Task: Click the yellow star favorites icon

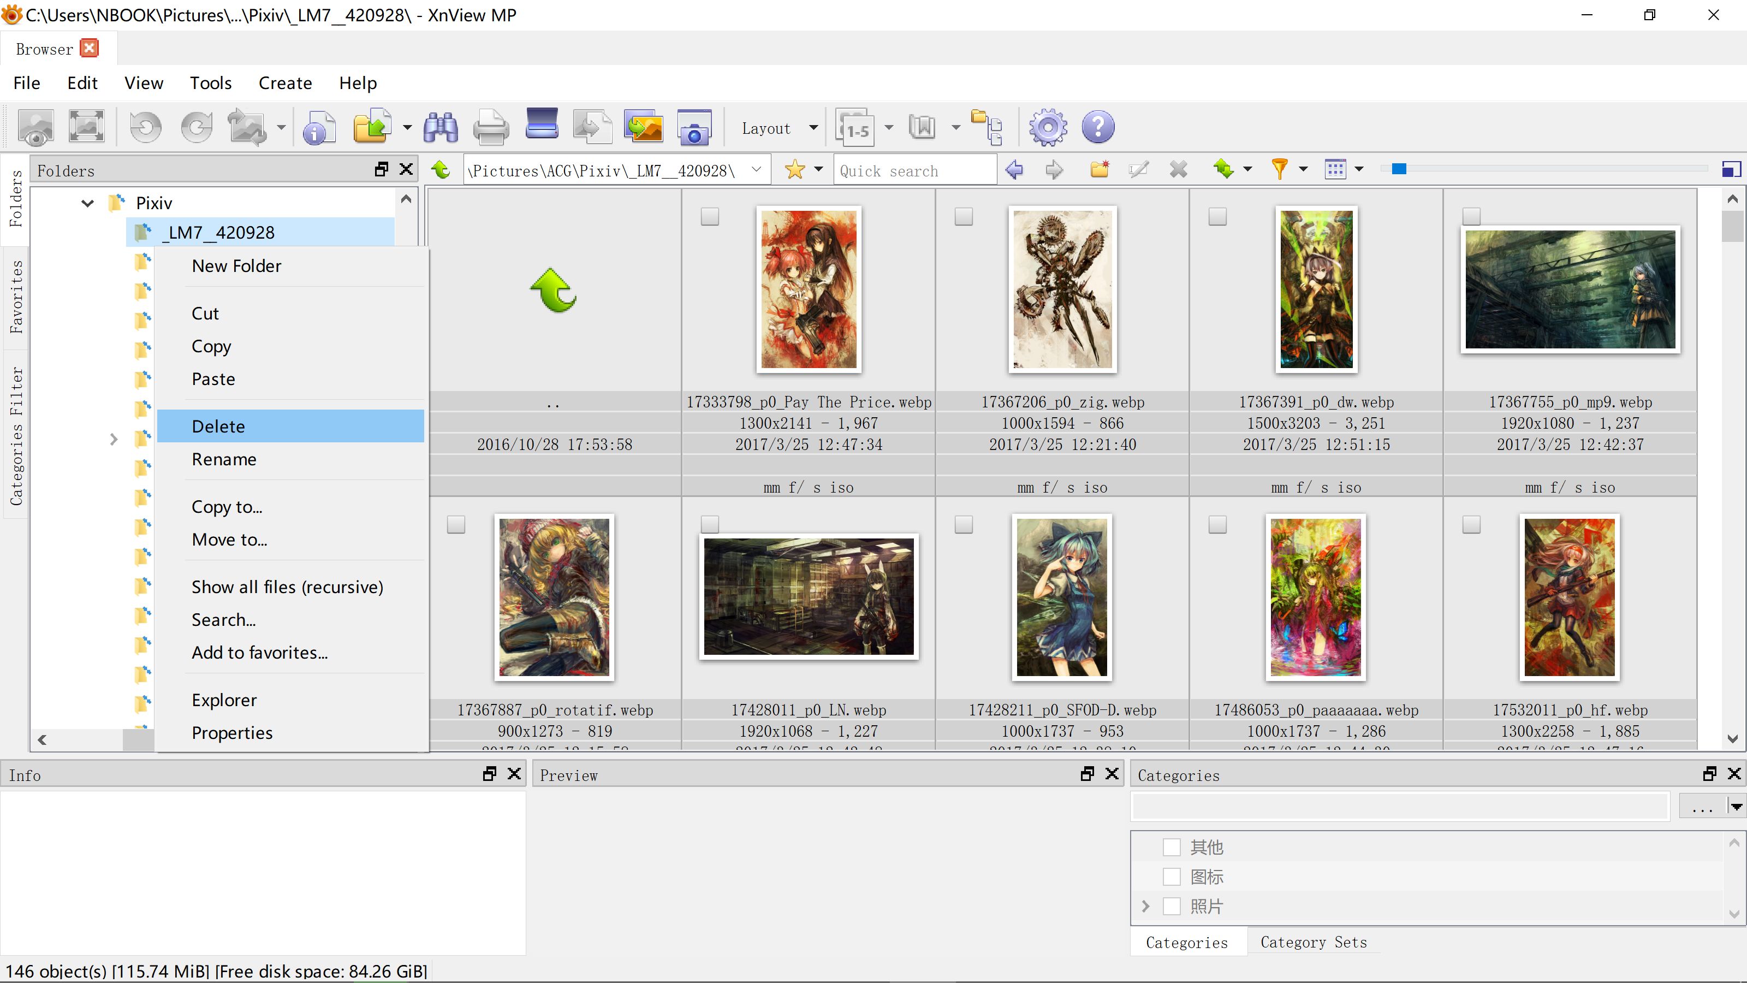Action: pyautogui.click(x=794, y=170)
